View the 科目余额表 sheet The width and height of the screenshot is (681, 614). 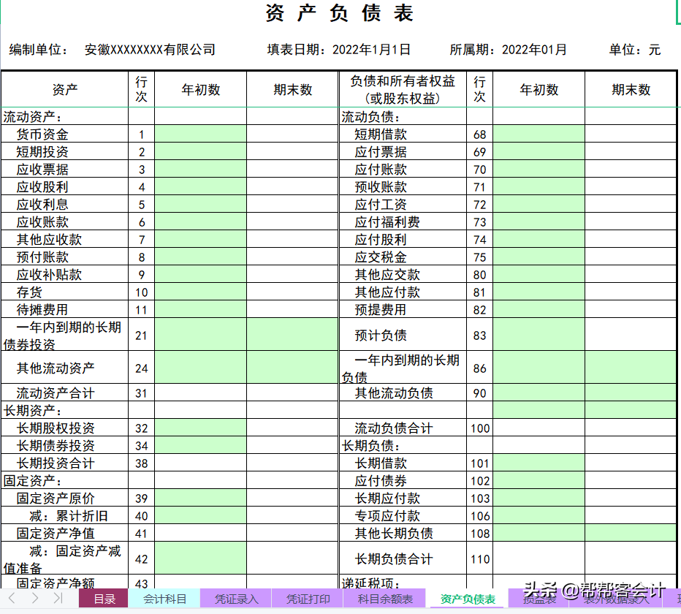pos(385,599)
